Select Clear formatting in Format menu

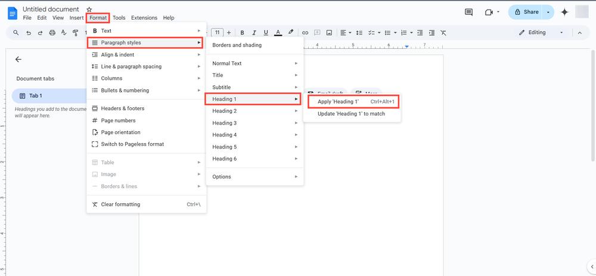pos(147,204)
